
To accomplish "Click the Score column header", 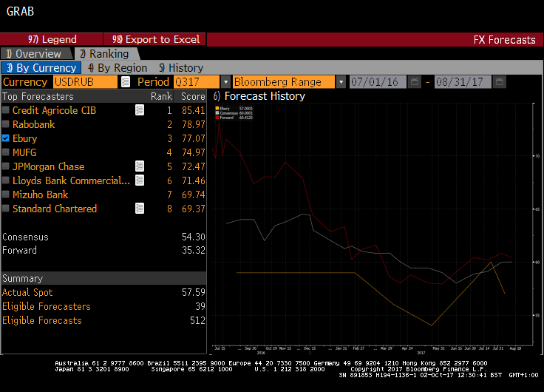I will click(193, 96).
